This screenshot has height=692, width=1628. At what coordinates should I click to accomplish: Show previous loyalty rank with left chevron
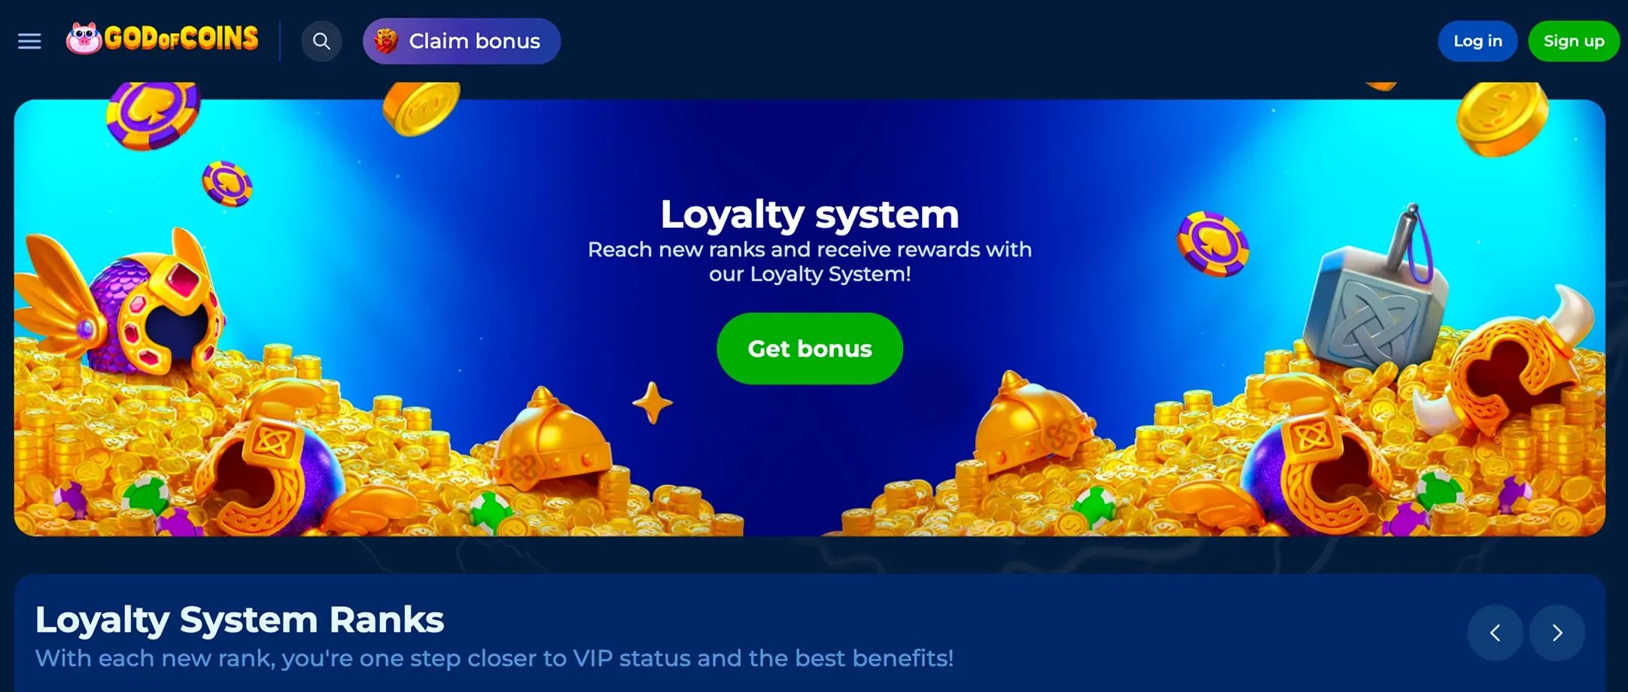[1495, 633]
